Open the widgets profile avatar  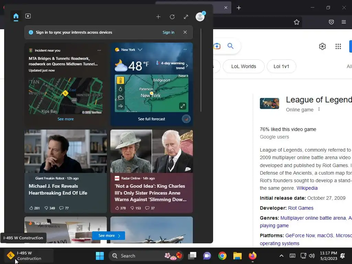click(200, 16)
